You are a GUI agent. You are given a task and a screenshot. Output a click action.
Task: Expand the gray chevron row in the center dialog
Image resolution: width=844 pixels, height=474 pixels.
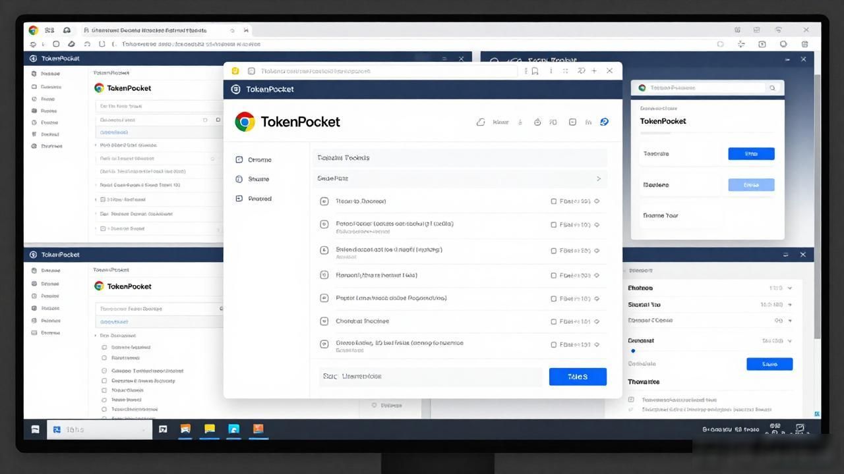460,178
